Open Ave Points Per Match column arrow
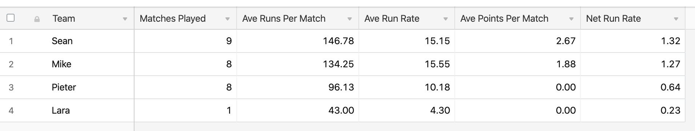 click(x=571, y=19)
